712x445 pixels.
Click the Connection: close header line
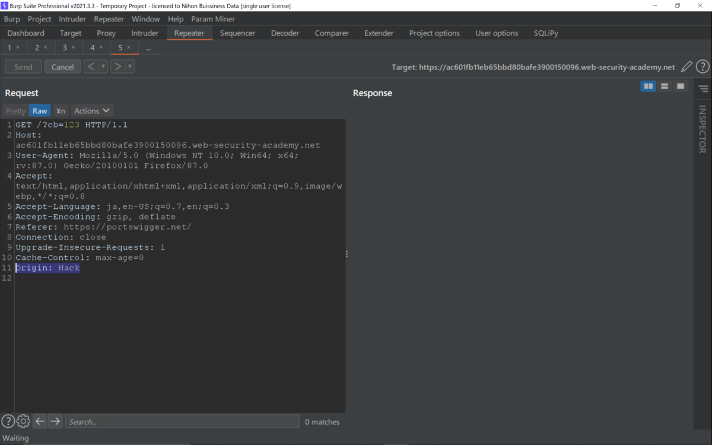pyautogui.click(x=61, y=237)
